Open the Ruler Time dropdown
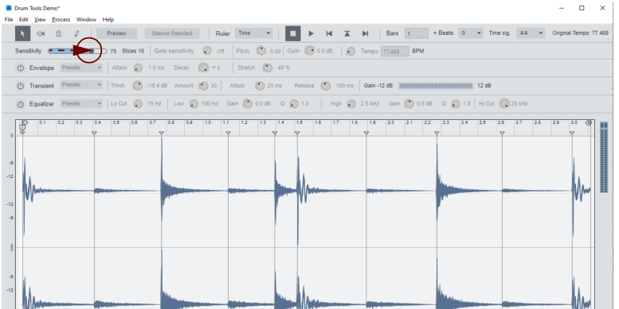Viewport: 619px width, 309px height. 253,33
